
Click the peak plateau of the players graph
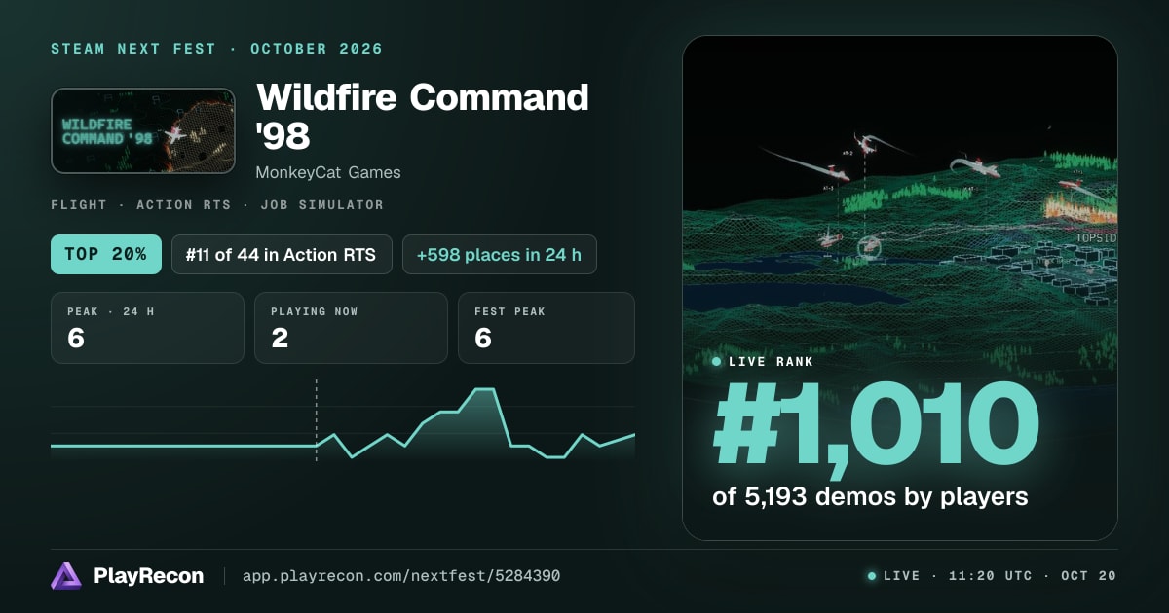[484, 389]
